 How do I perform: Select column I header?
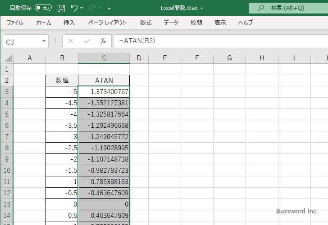pos(294,58)
